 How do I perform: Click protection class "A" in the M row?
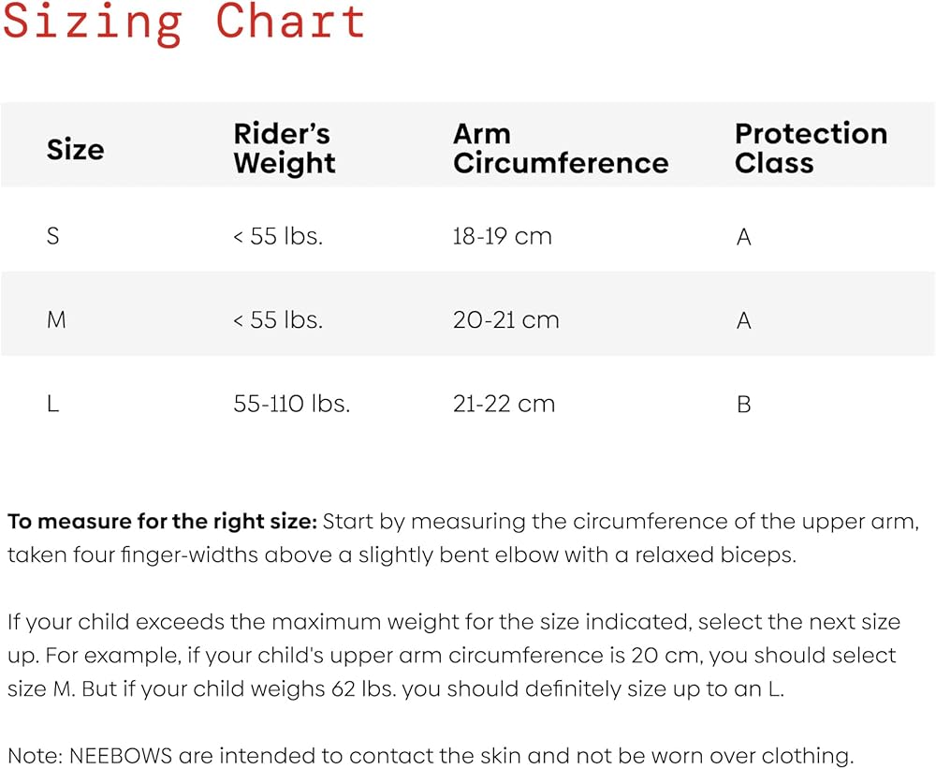click(744, 320)
